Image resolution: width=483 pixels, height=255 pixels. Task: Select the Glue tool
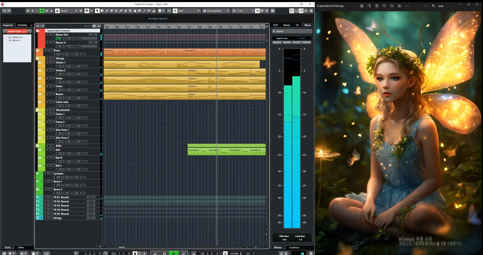[121, 11]
